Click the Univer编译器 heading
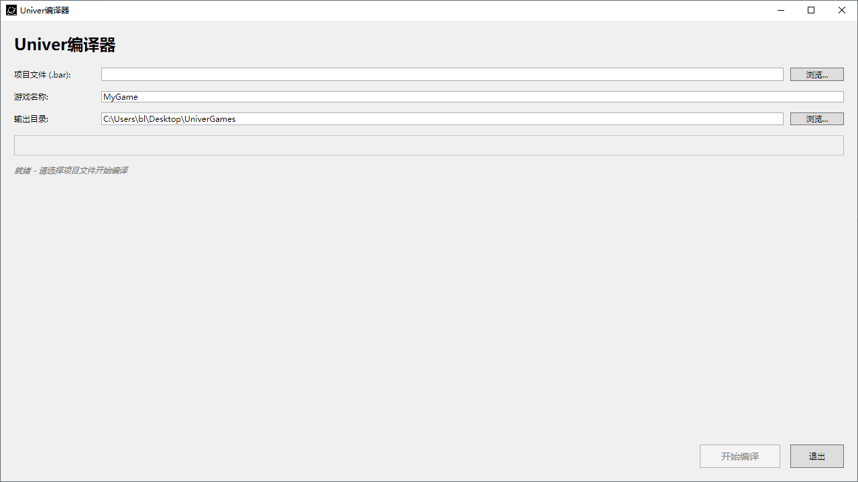This screenshot has height=482, width=858. click(65, 45)
